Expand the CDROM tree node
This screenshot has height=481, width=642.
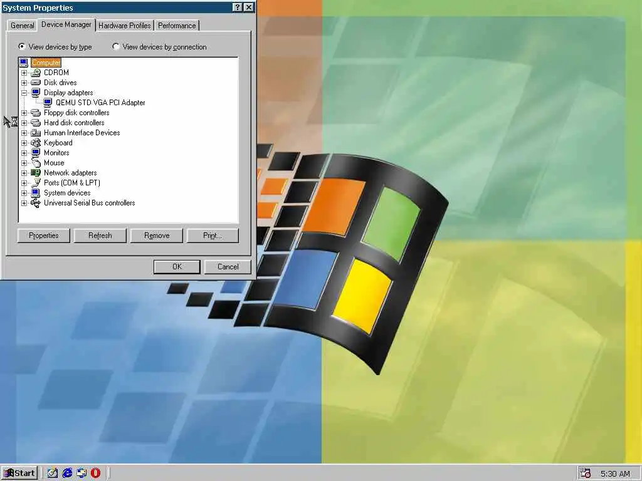(x=24, y=73)
